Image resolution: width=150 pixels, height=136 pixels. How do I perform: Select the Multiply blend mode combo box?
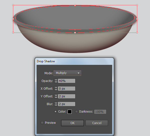pyautogui.click(x=67, y=73)
